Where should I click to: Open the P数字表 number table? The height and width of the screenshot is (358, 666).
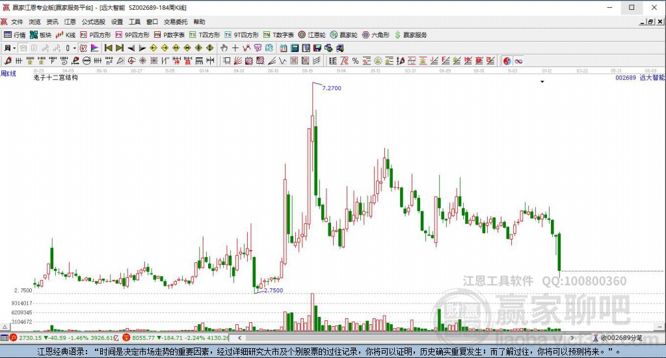[170, 35]
